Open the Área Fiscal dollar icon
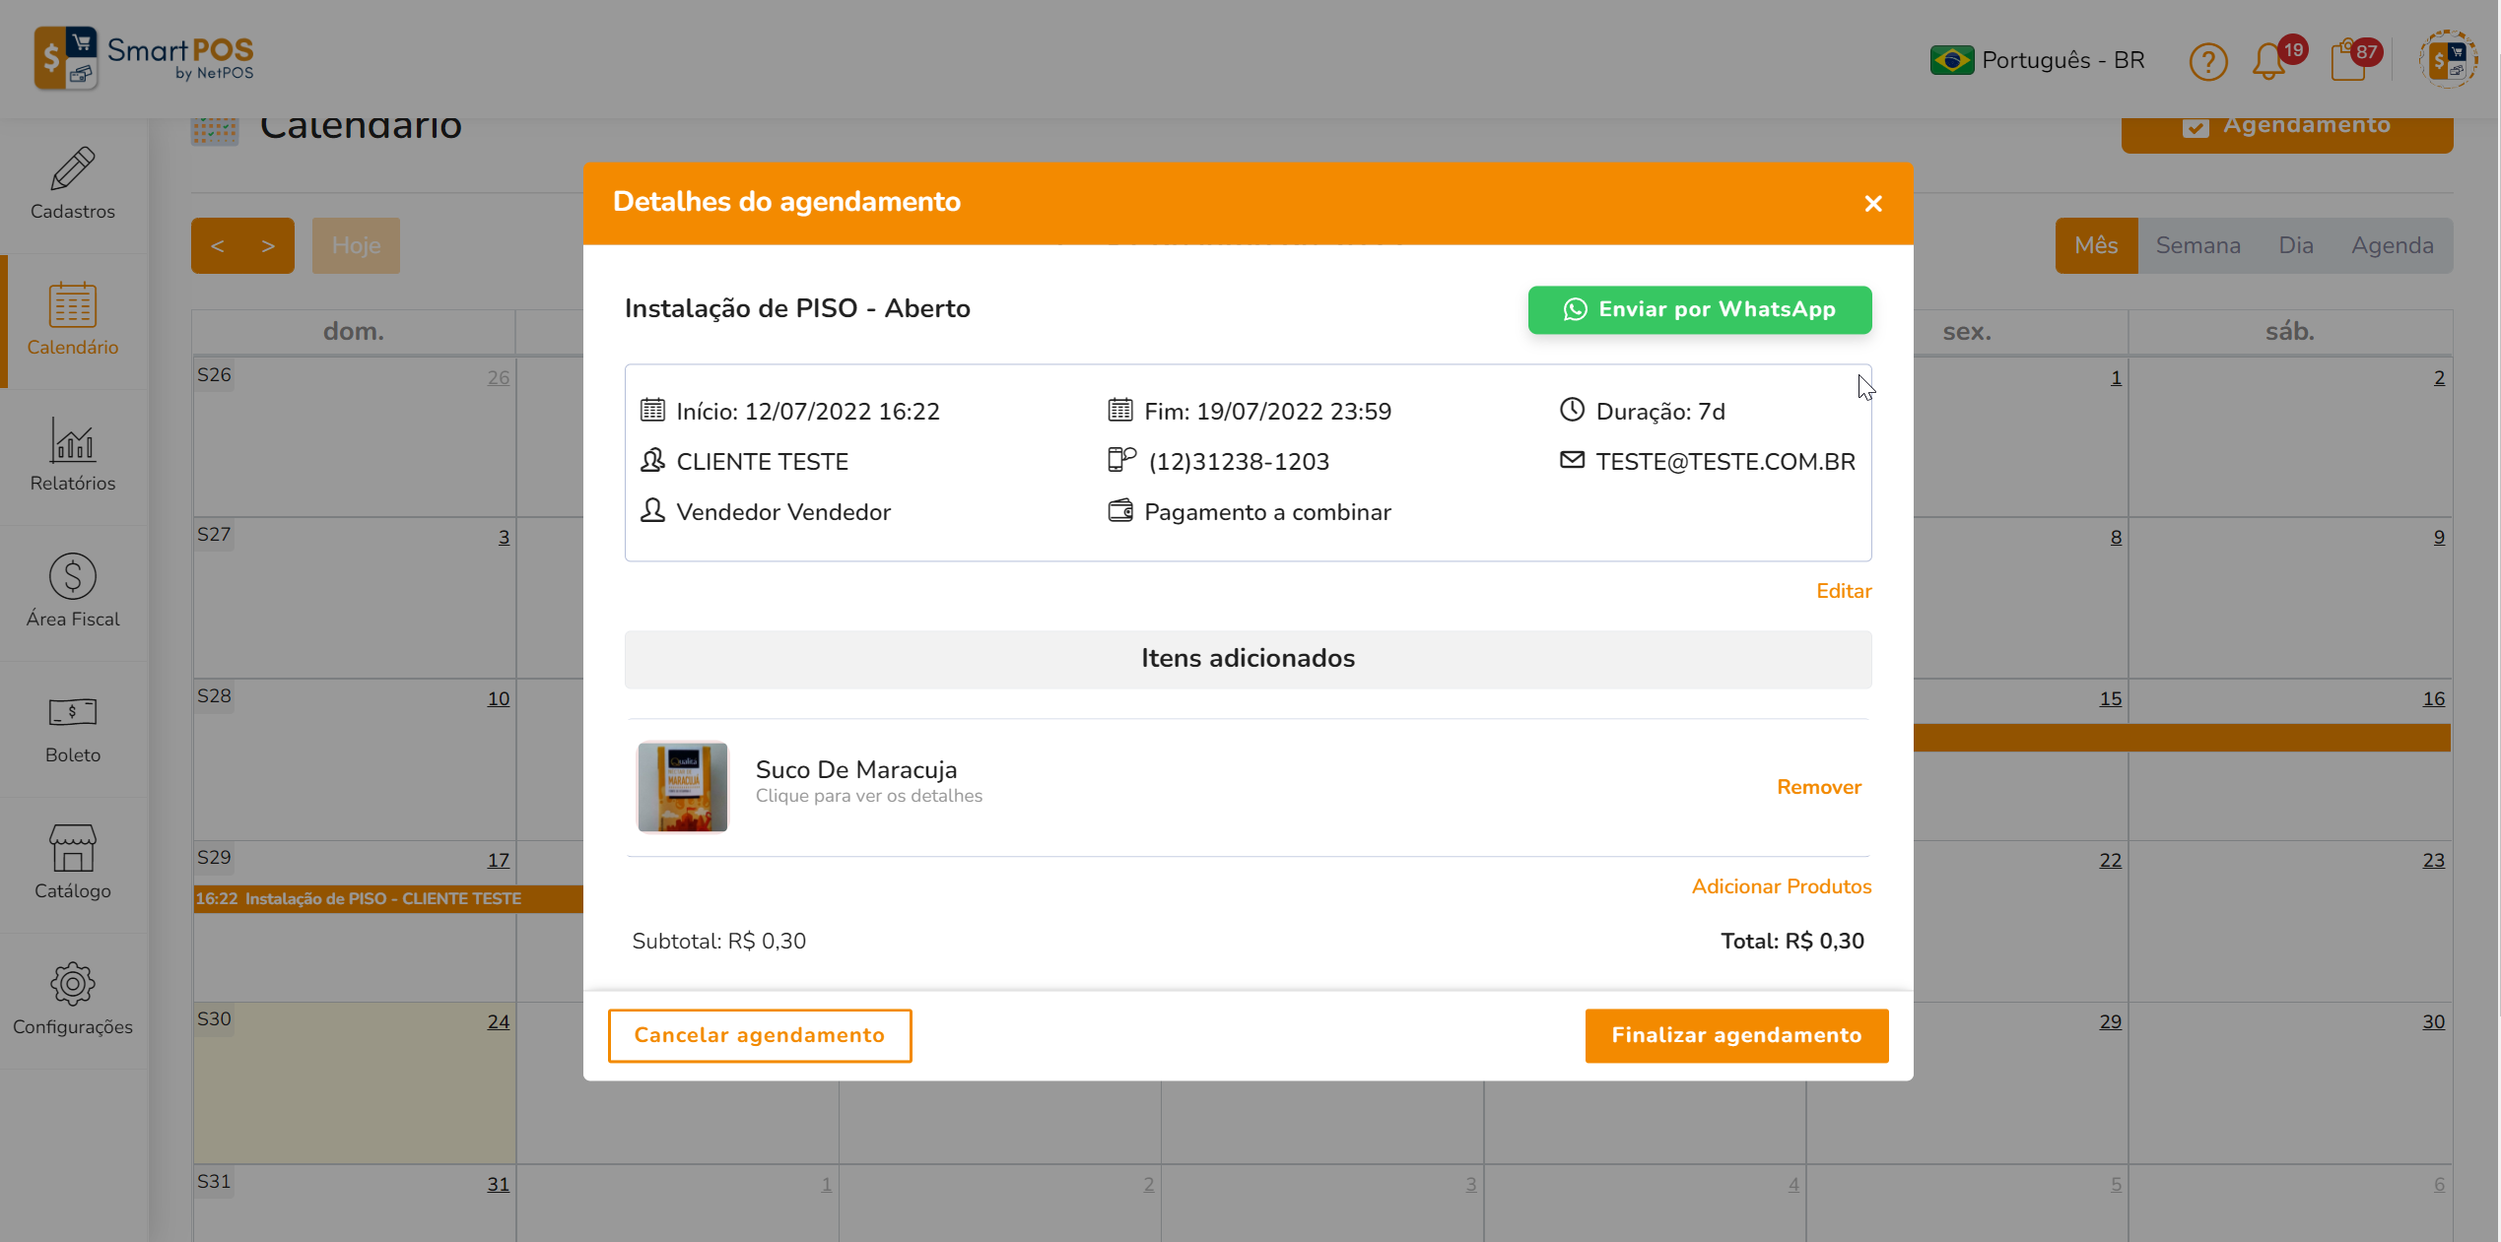 [x=73, y=576]
